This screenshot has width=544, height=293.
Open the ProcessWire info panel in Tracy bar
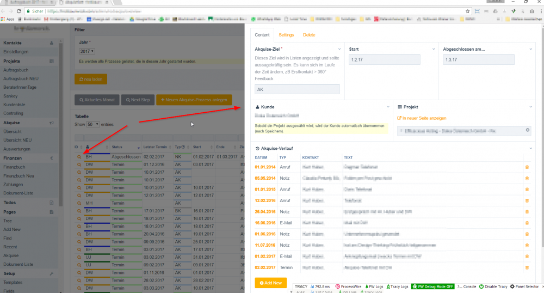pos(348,286)
